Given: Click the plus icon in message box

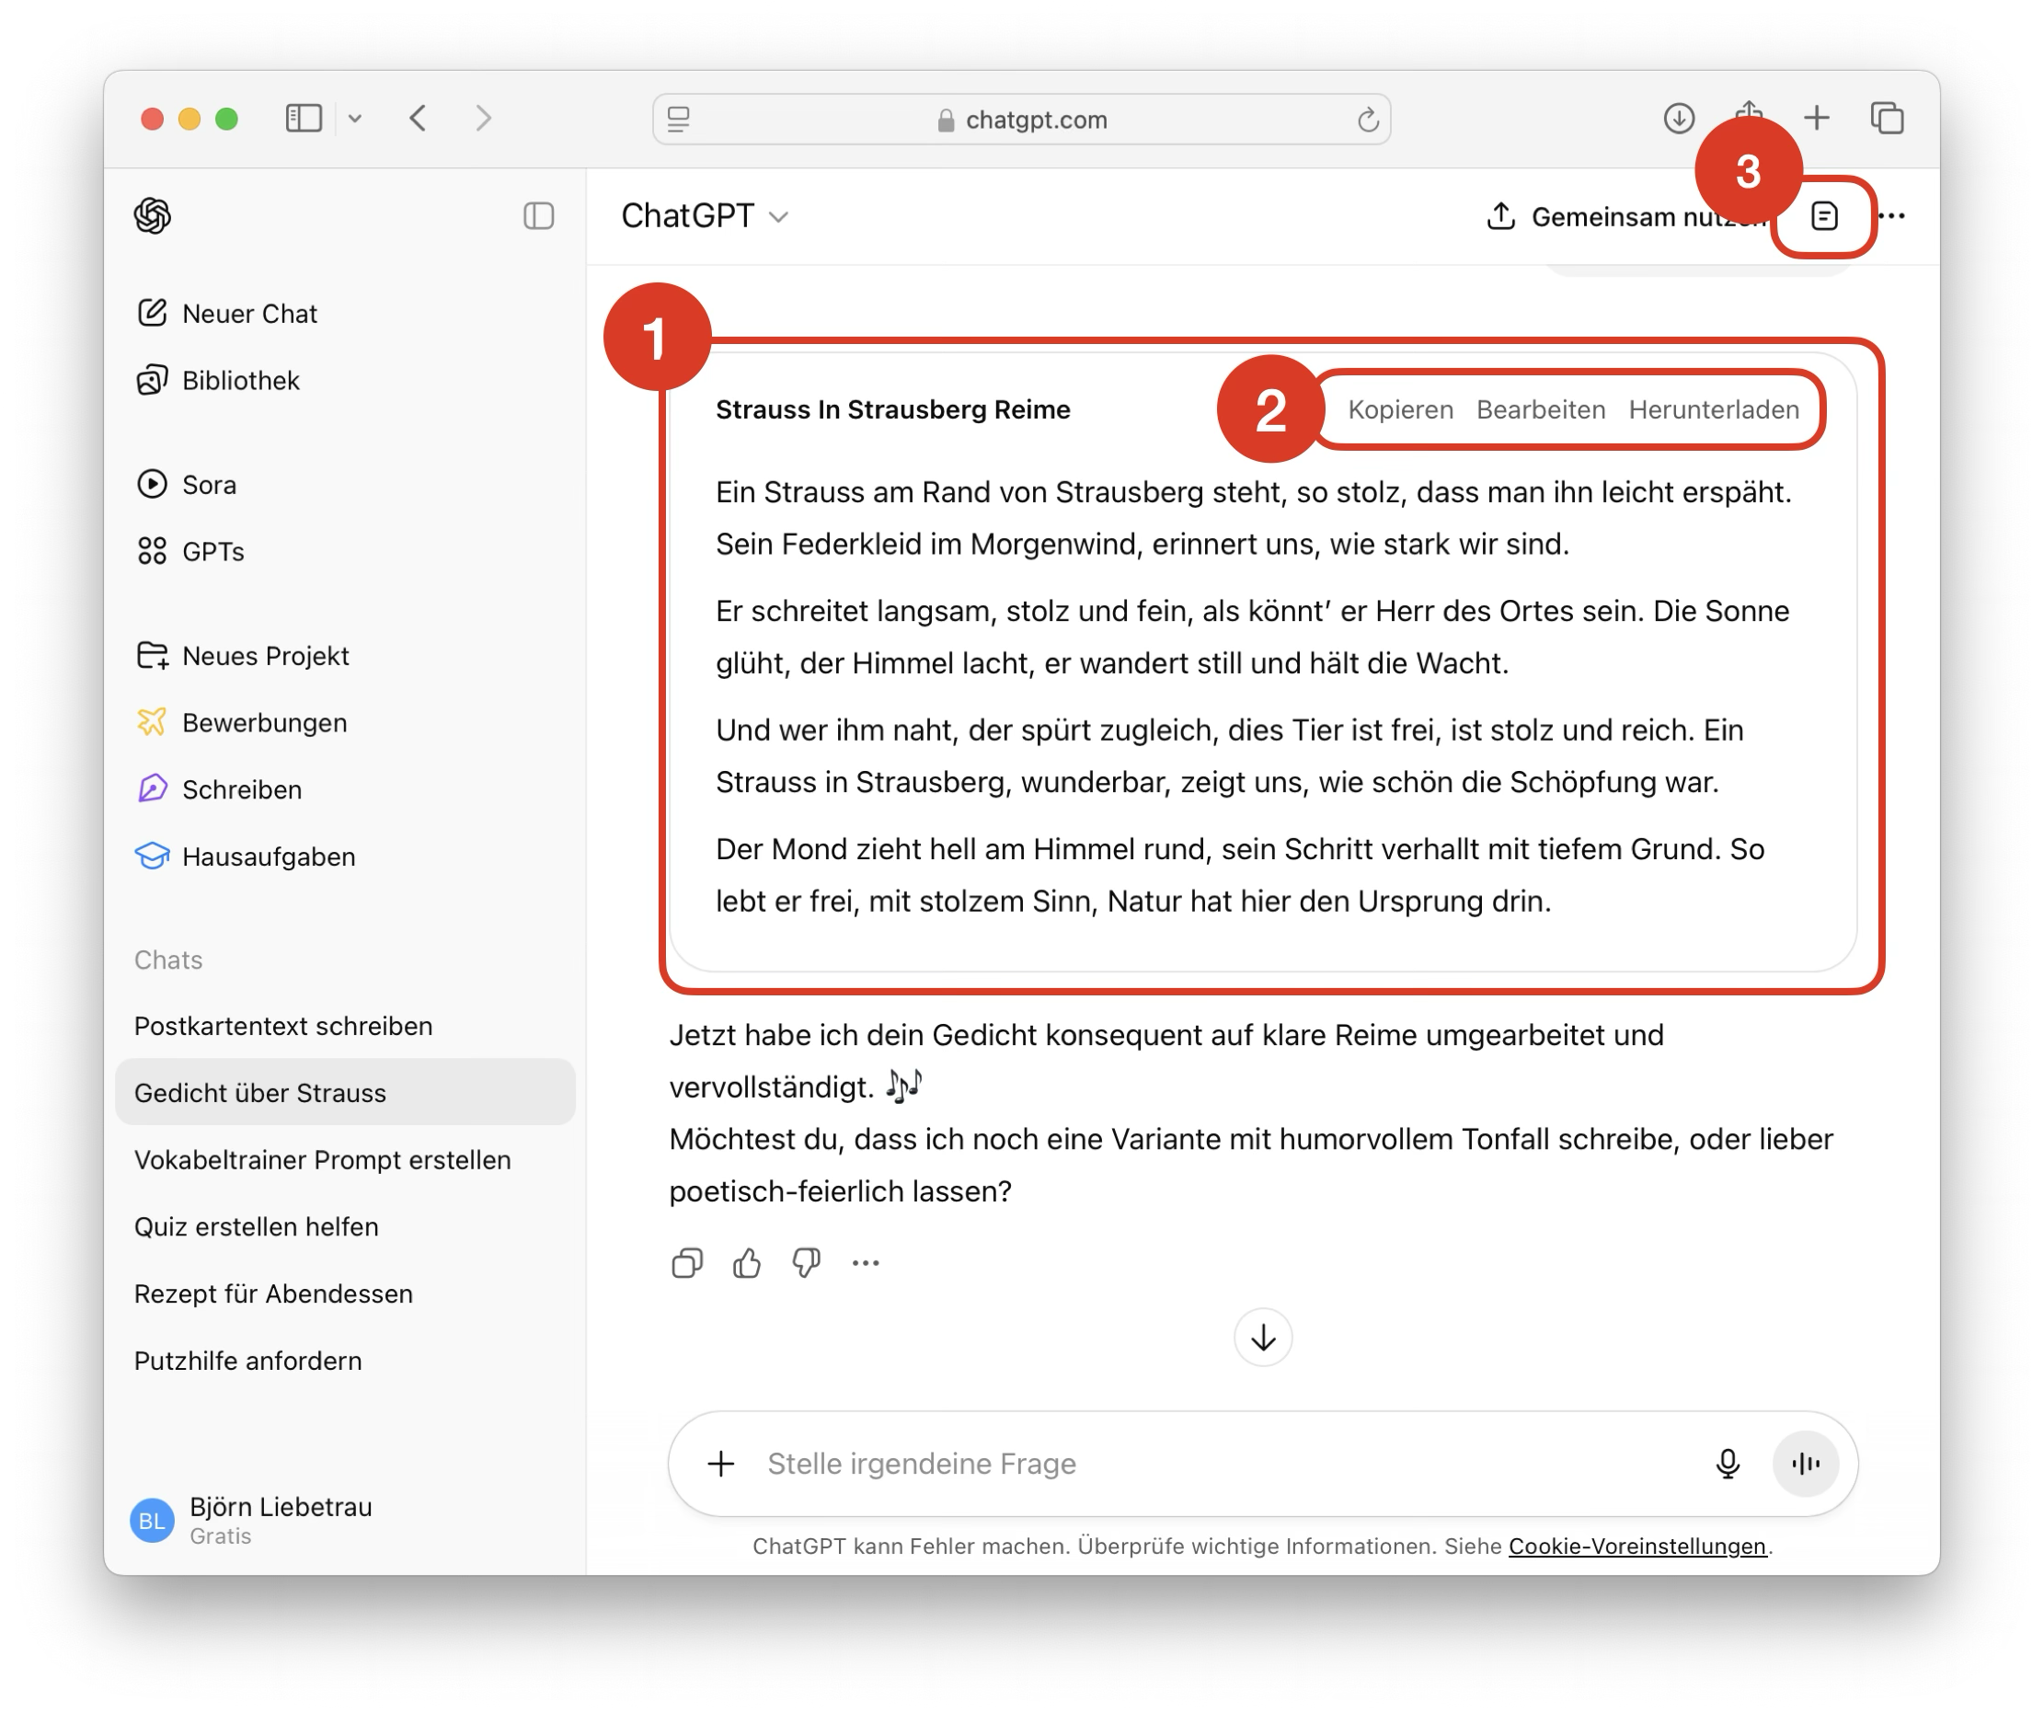Looking at the screenshot, I should (x=721, y=1463).
